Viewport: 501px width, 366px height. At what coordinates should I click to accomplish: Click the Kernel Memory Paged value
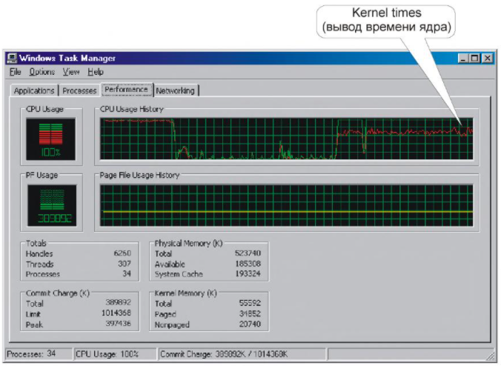pyautogui.click(x=250, y=313)
